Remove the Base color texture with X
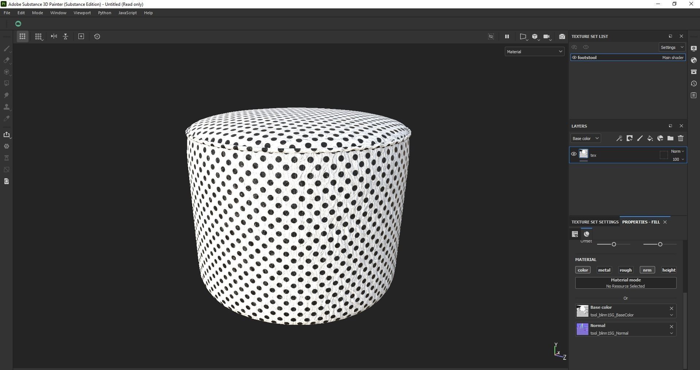Viewport: 700px width, 370px height. coord(671,308)
